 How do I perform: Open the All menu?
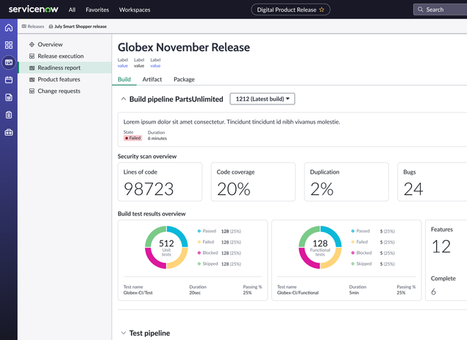[x=72, y=10]
